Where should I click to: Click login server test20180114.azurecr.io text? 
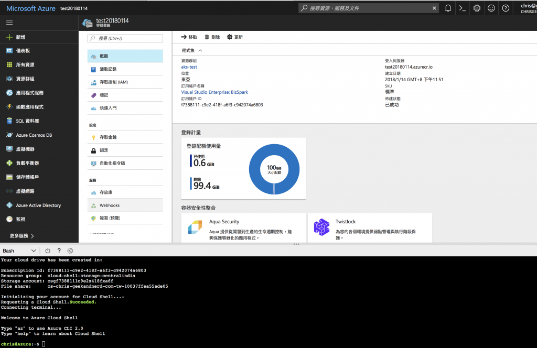pyautogui.click(x=409, y=67)
